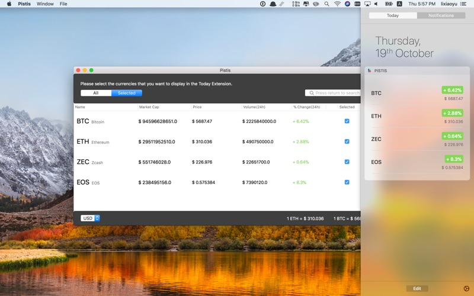Click '1 ETH = $ 310.036' in footer
The image size is (474, 296).
pos(305,218)
